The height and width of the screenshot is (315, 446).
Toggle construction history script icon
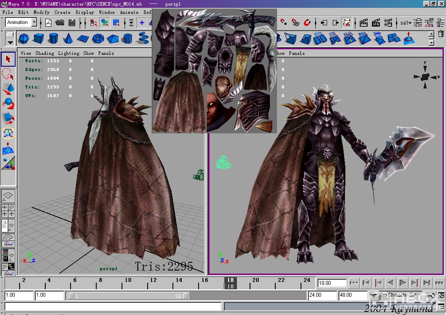click(347, 23)
